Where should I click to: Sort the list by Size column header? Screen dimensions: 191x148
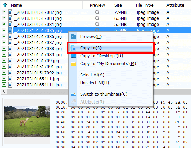[x=123, y=5]
